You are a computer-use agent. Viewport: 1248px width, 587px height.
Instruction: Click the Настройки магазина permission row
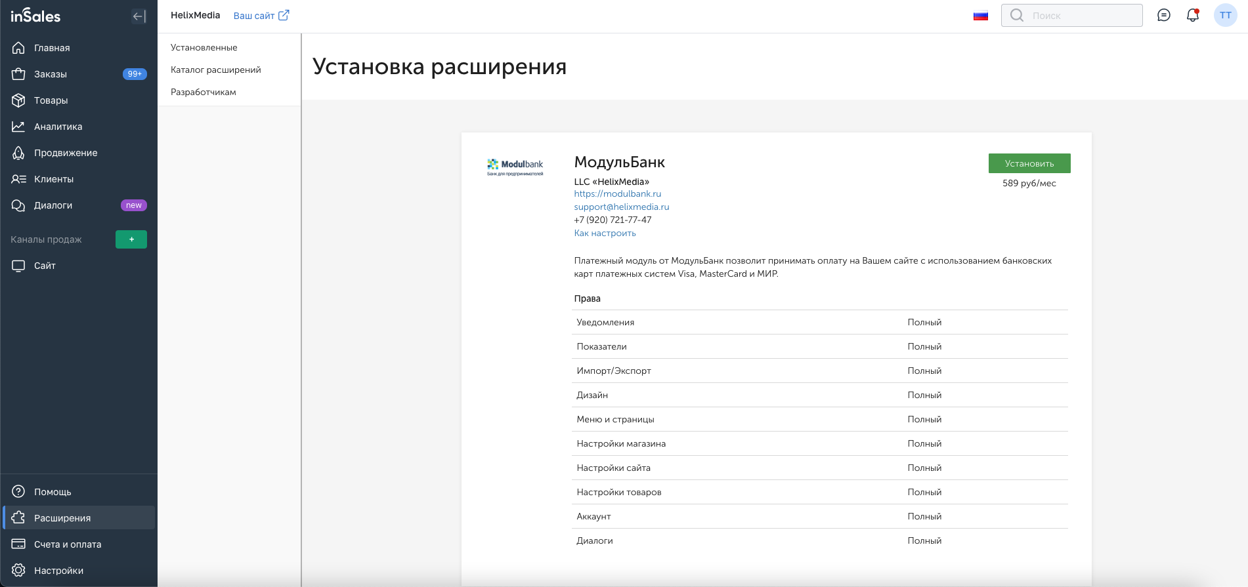[820, 443]
